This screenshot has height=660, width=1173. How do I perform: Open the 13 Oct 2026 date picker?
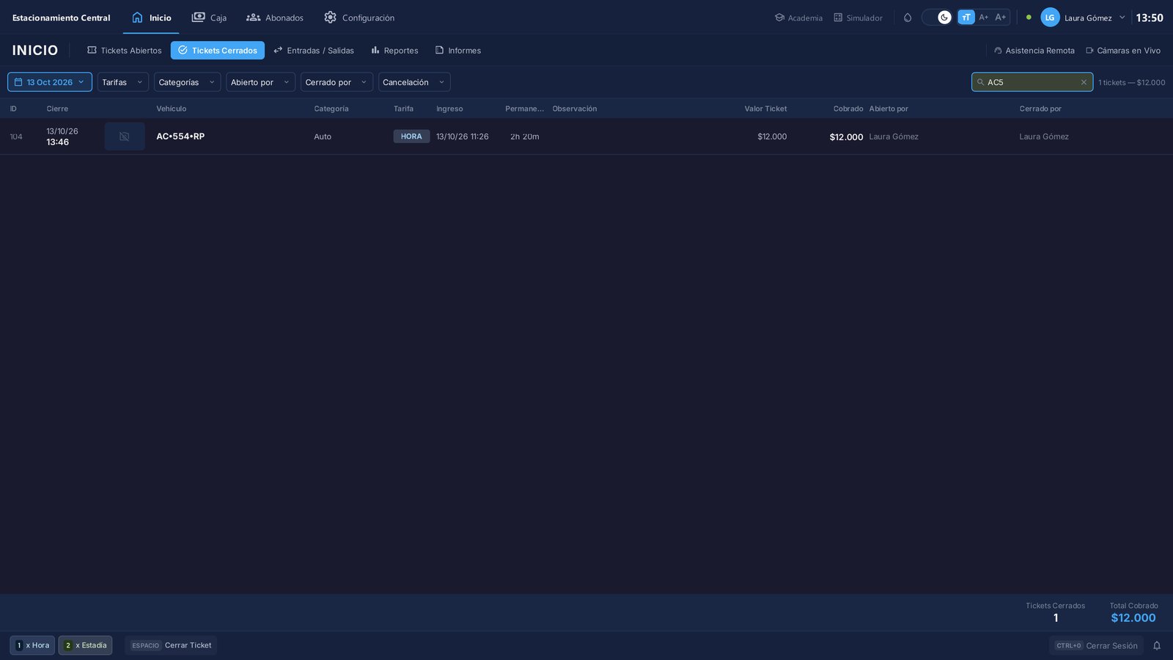click(50, 82)
